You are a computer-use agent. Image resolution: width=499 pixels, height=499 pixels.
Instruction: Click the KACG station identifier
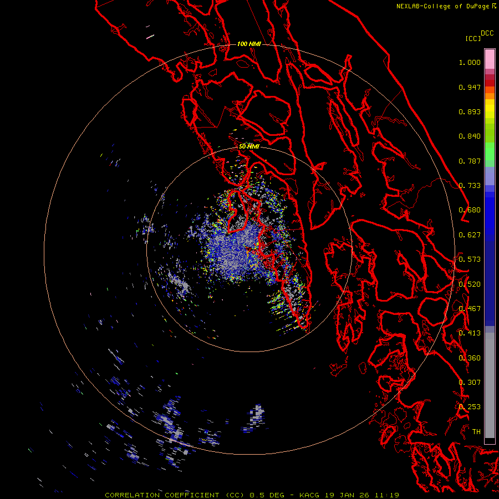[309, 495]
